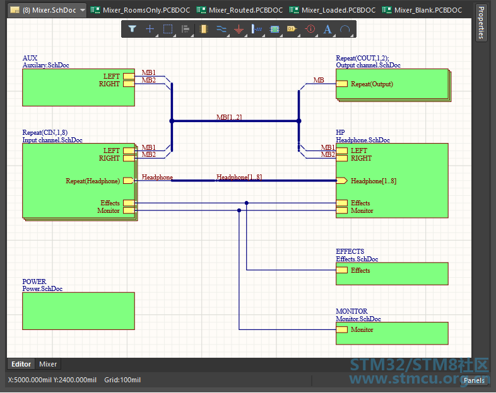Select the POWER sheet symbol block
Screen dimensions: 496x393
tap(78, 311)
